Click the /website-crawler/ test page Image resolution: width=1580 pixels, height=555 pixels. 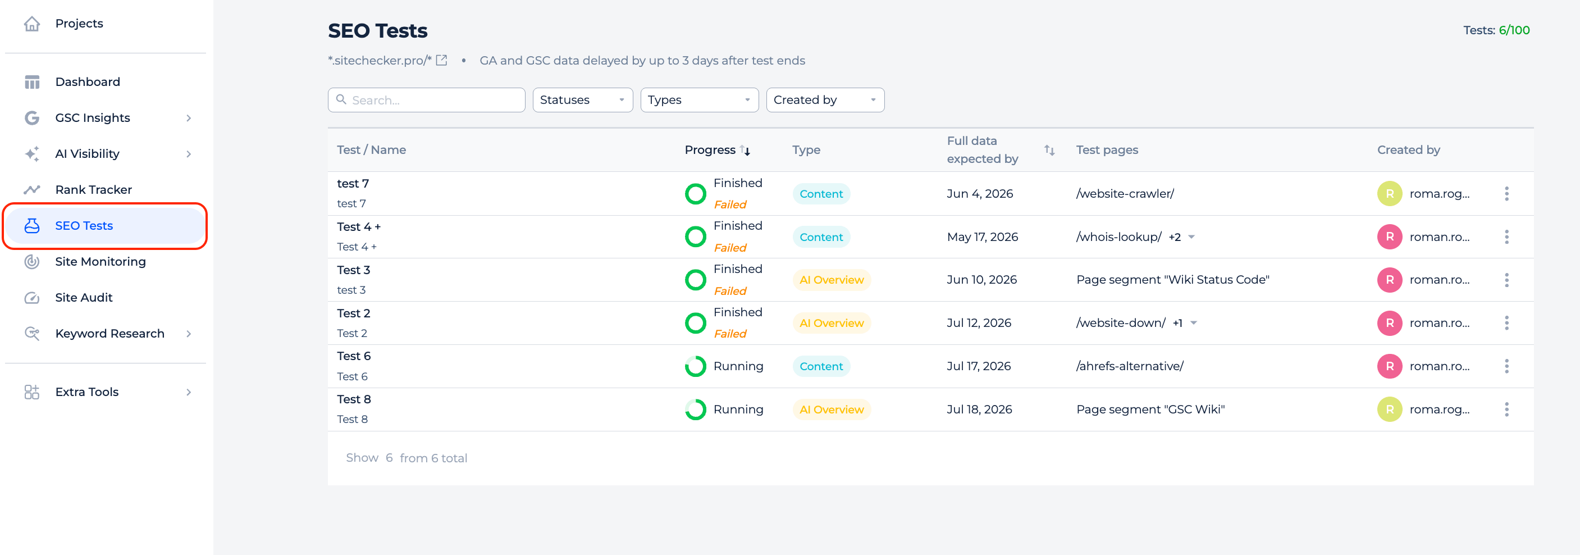[x=1125, y=194]
